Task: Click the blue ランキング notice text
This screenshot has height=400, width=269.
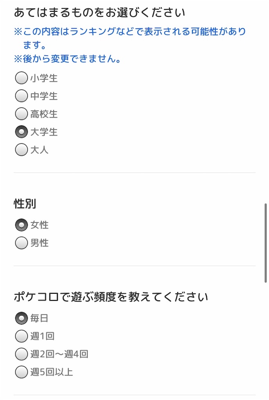Action: pyautogui.click(x=130, y=38)
